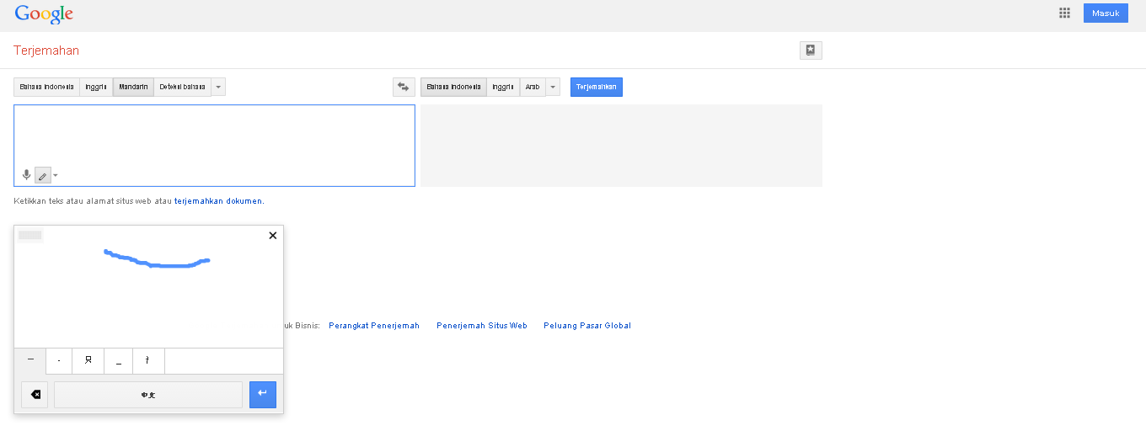Expand the target language dropdown arrow
Viewport: 1146px width, 431px height.
553,87
